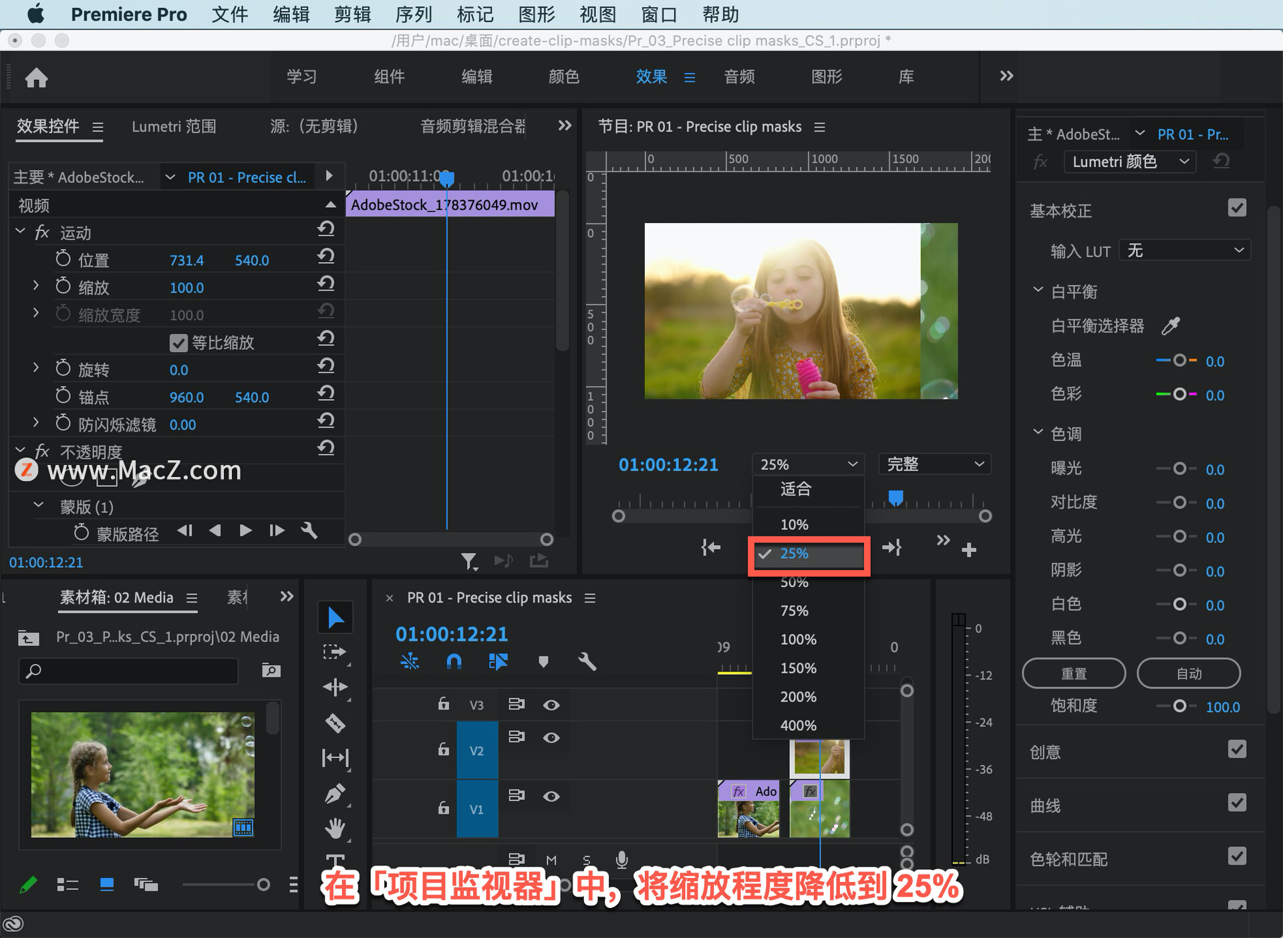Viewport: 1283px width, 938px height.
Task: Select the Track Select Forward tool
Action: [x=335, y=652]
